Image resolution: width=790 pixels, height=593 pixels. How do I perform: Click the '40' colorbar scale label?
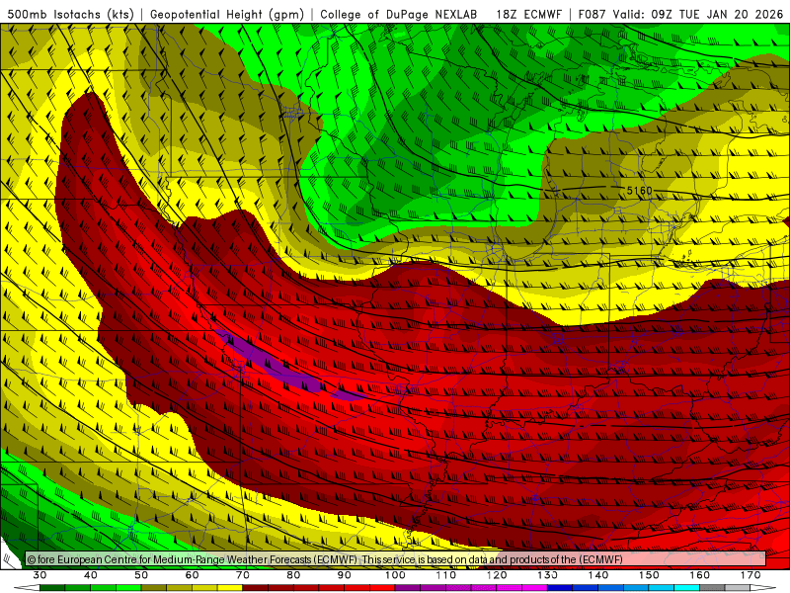click(x=91, y=575)
